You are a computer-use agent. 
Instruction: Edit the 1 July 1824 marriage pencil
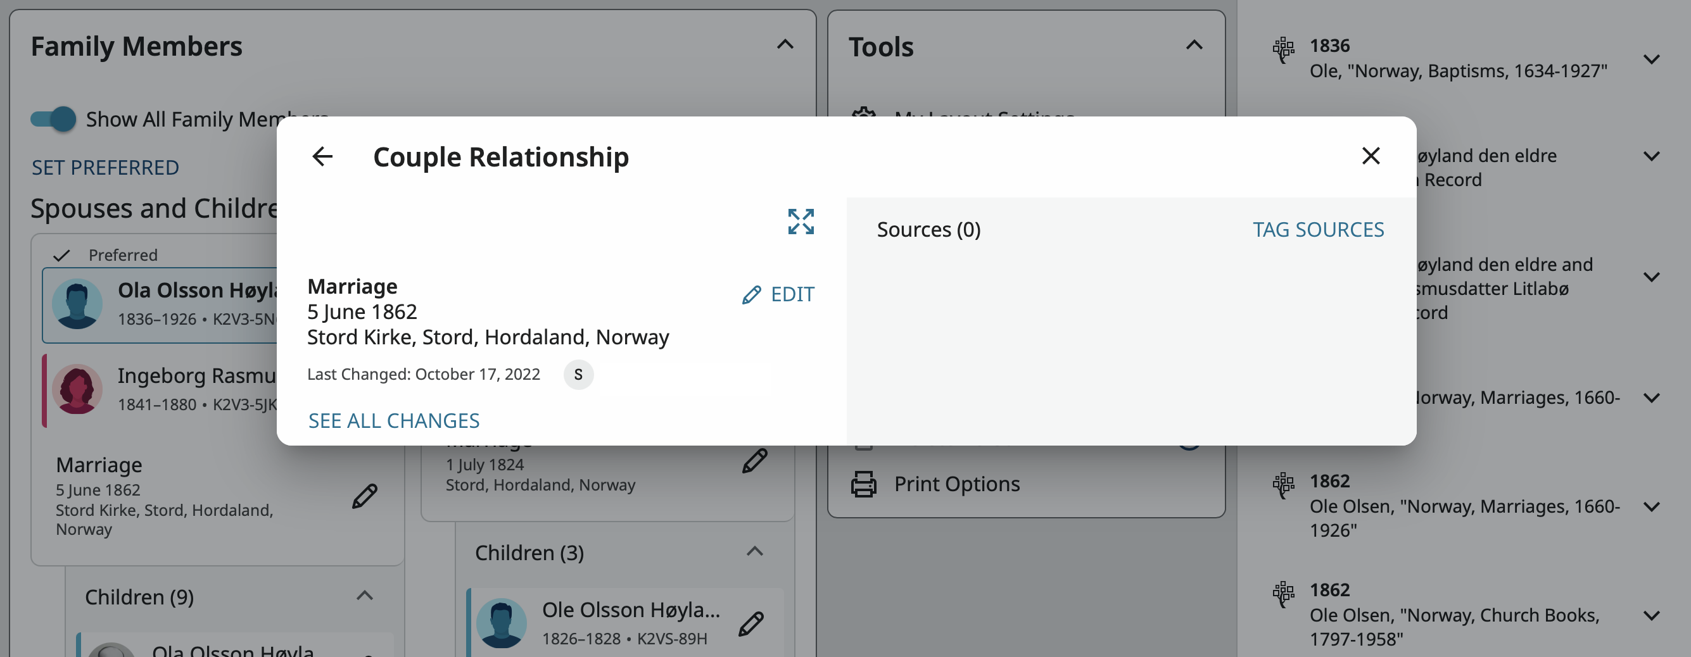[x=755, y=461]
